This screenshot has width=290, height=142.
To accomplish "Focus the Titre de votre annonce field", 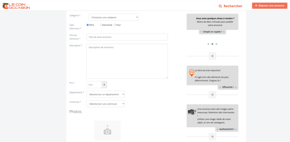I will pyautogui.click(x=127, y=37).
